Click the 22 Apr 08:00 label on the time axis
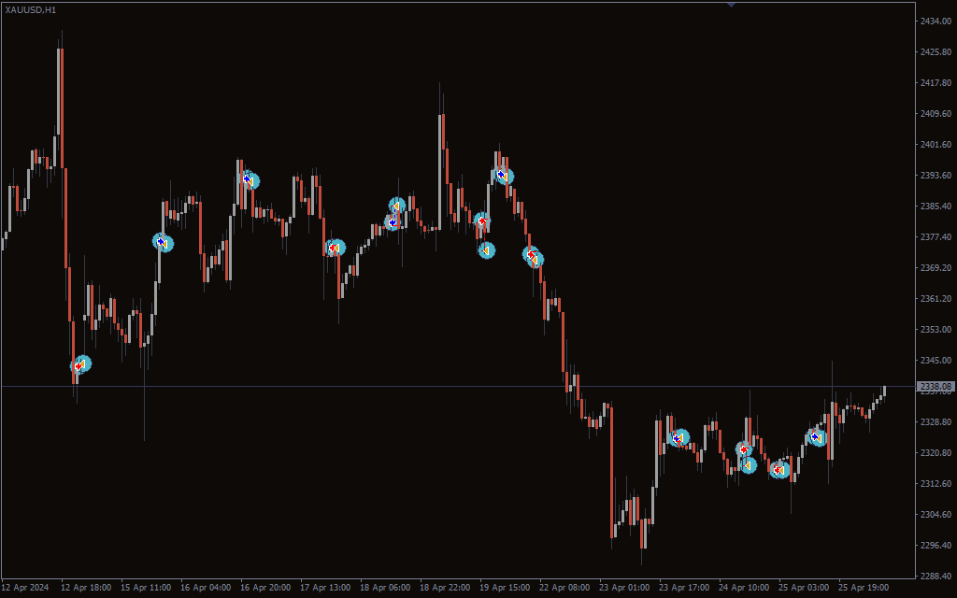The height and width of the screenshot is (598, 957). [x=566, y=588]
